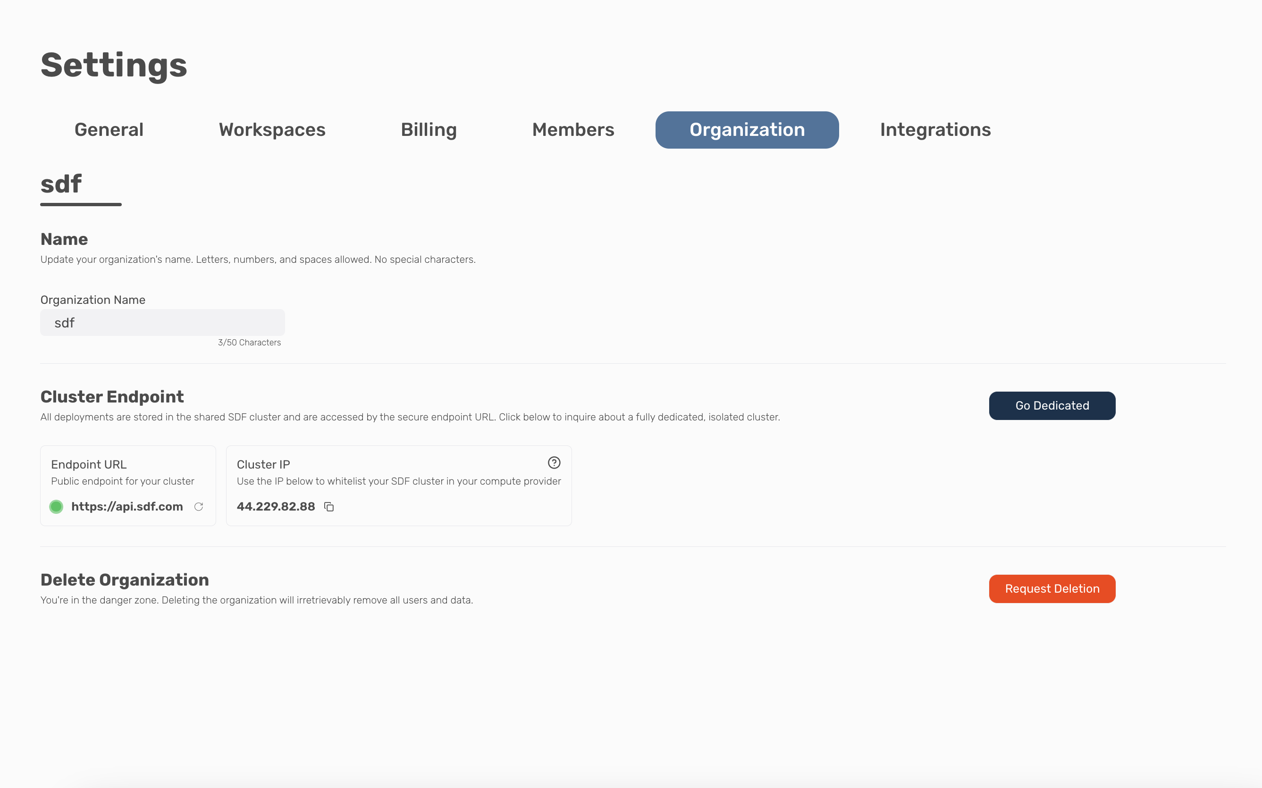This screenshot has height=788, width=1262.
Task: Select the Members tab
Action: [573, 130]
